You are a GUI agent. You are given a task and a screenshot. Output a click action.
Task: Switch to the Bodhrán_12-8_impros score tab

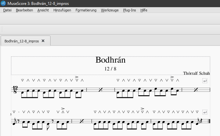pyautogui.click(x=22, y=41)
